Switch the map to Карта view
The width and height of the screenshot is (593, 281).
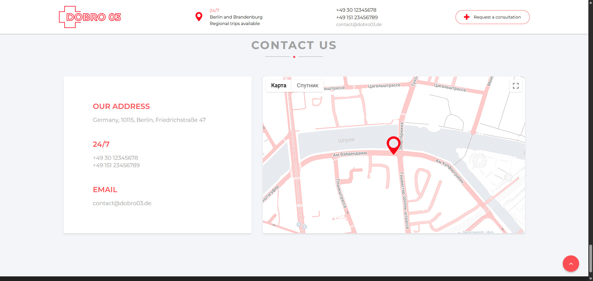coord(279,85)
